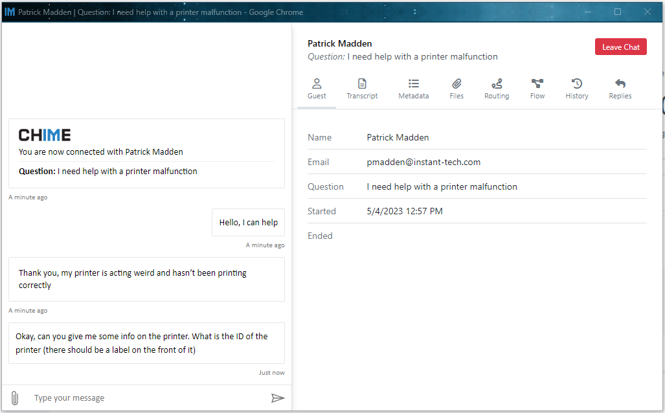Click the Guest person icon
Screen dimensions: 665x413
click(x=317, y=84)
